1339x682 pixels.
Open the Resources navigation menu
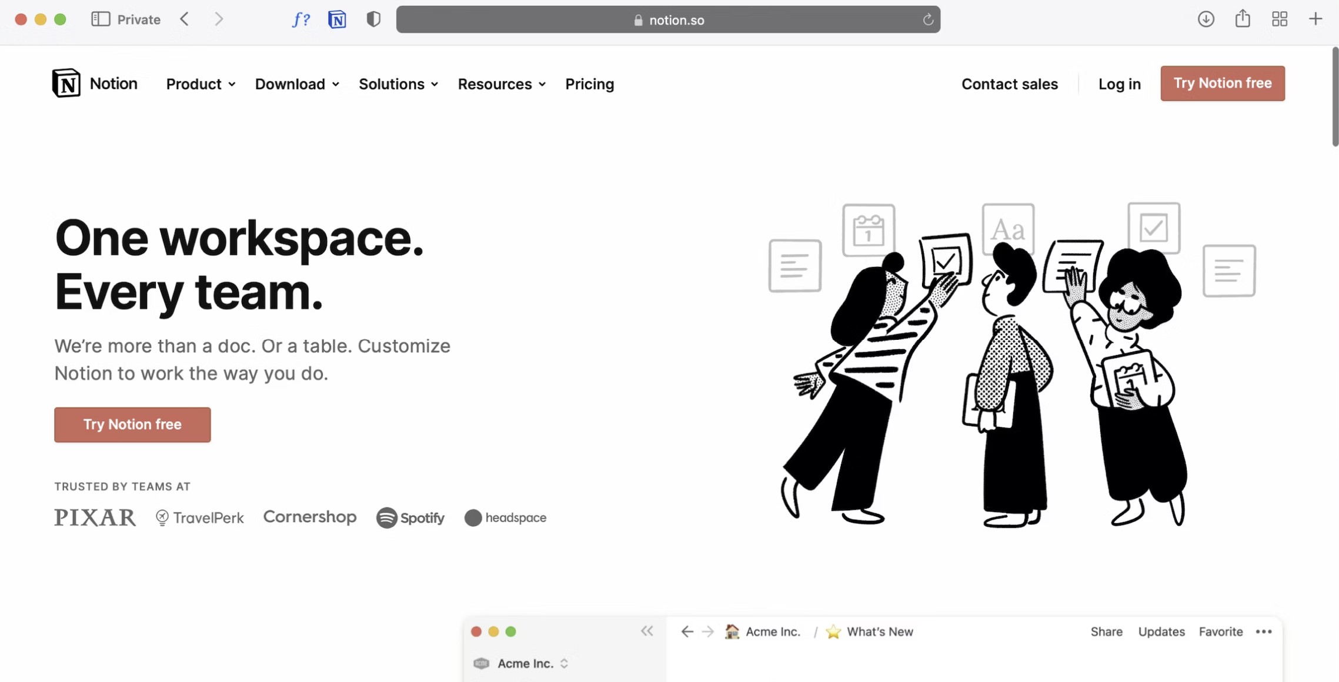point(502,84)
